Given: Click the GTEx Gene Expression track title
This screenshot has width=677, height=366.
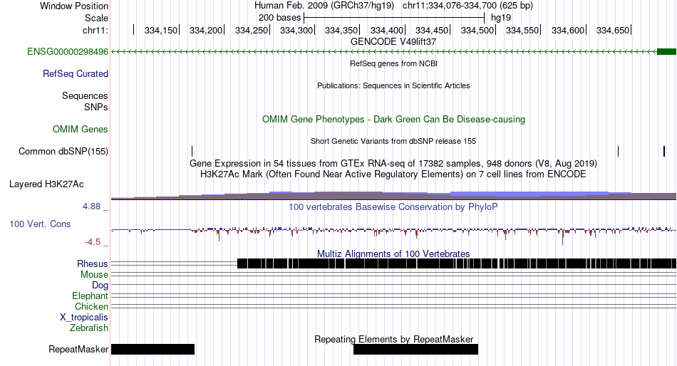Looking at the screenshot, I should 393,164.
